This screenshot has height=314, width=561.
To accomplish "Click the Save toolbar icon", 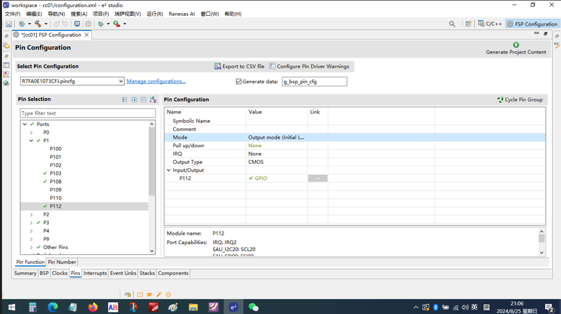I will pyautogui.click(x=9, y=24).
